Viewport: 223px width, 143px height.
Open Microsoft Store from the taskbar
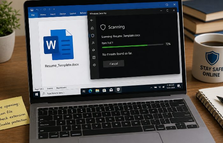tap(104, 90)
